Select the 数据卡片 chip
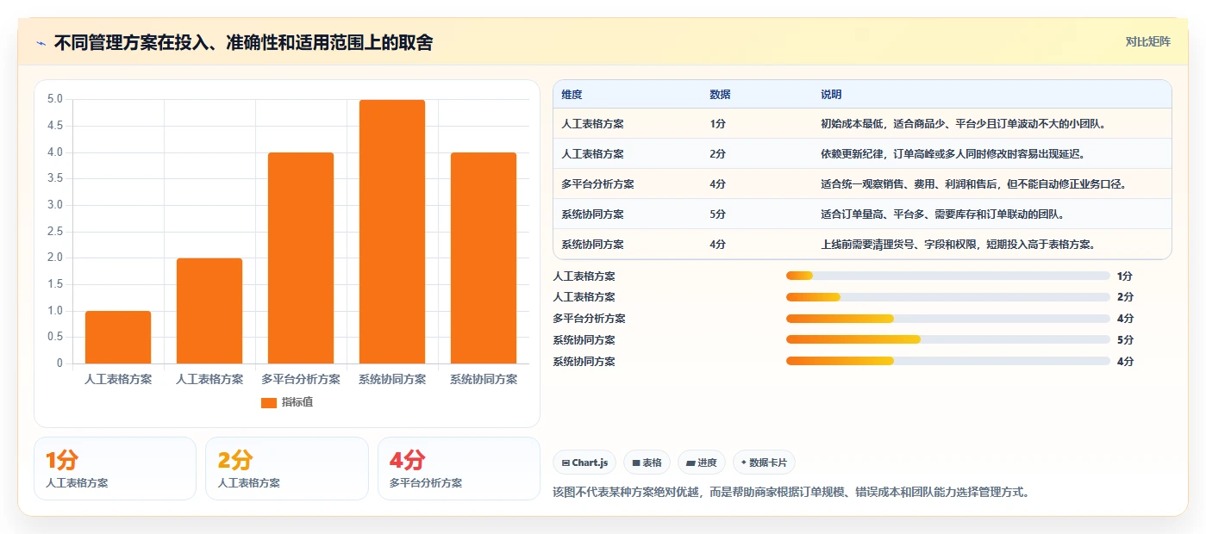 (764, 463)
